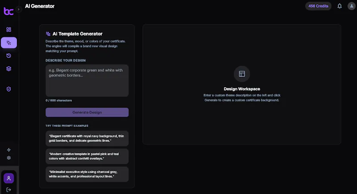Click the 456 Credits badge
Image resolution: width=357 pixels, height=194 pixels.
[318, 6]
